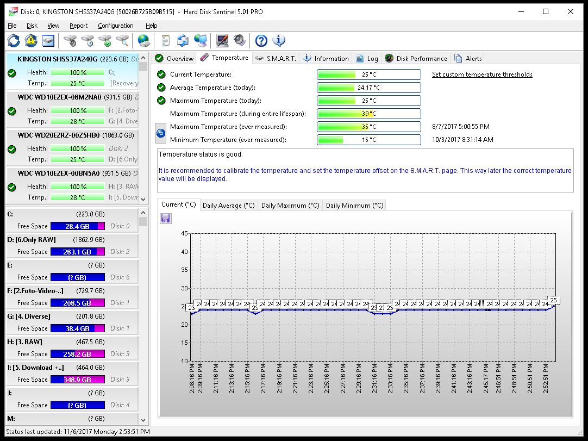This screenshot has width=588, height=441.
Task: Click the disk with speaker test icon
Action: (70, 41)
